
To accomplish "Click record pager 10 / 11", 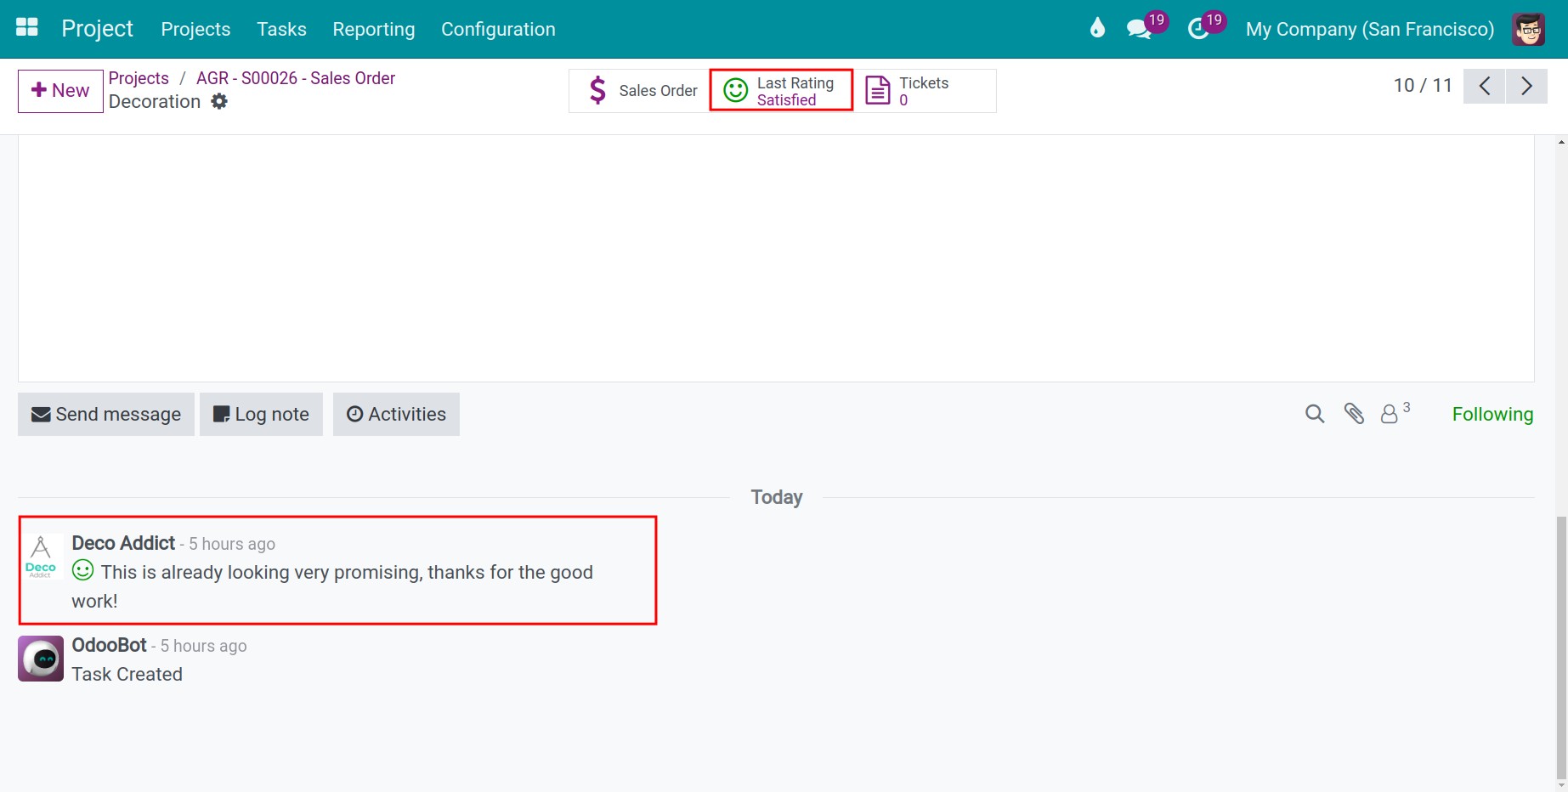I will click(x=1423, y=86).
